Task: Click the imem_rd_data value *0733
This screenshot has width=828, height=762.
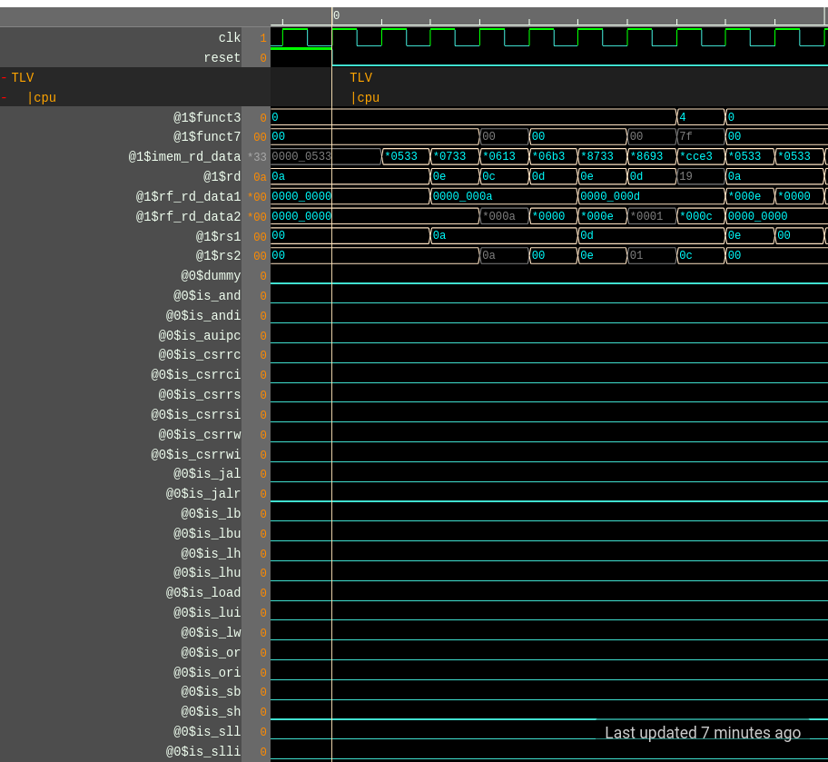Action: (x=455, y=157)
